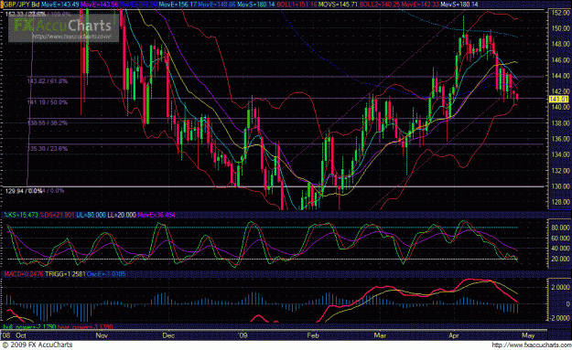The width and height of the screenshot is (572, 350).
Task: Open the http://www.fxaccucharts.com link at bottom right
Action: tap(531, 345)
